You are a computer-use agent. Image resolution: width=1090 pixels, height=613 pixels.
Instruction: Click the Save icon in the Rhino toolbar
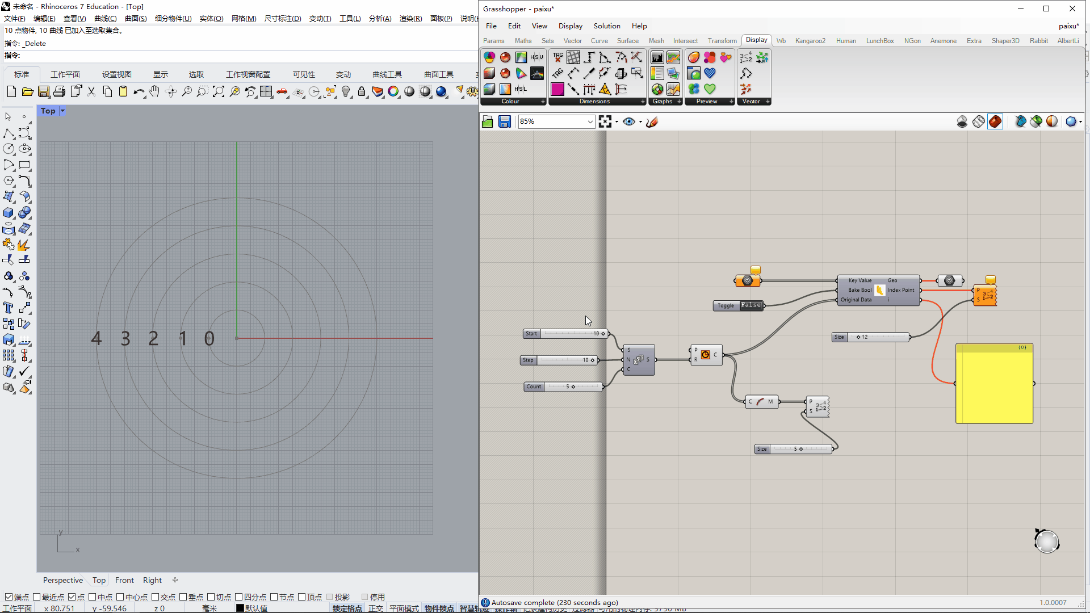[x=44, y=92]
